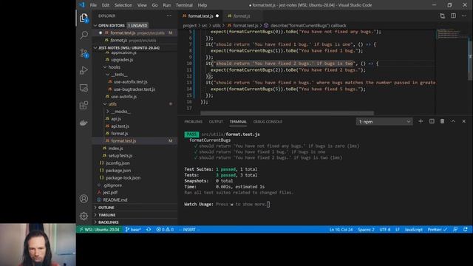473x266 pixels.
Task: Change encoding via UTF-8 status item
Action: coord(385,230)
